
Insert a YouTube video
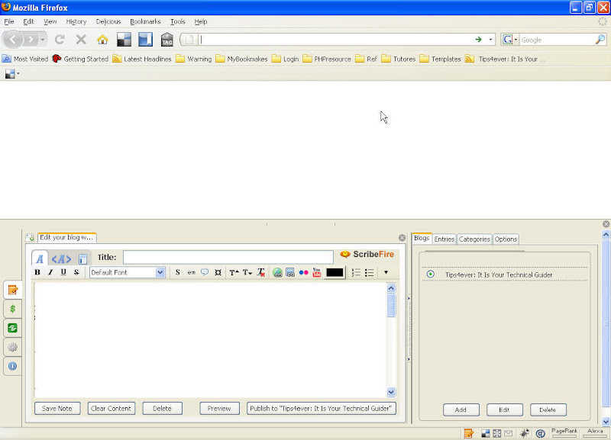[316, 272]
